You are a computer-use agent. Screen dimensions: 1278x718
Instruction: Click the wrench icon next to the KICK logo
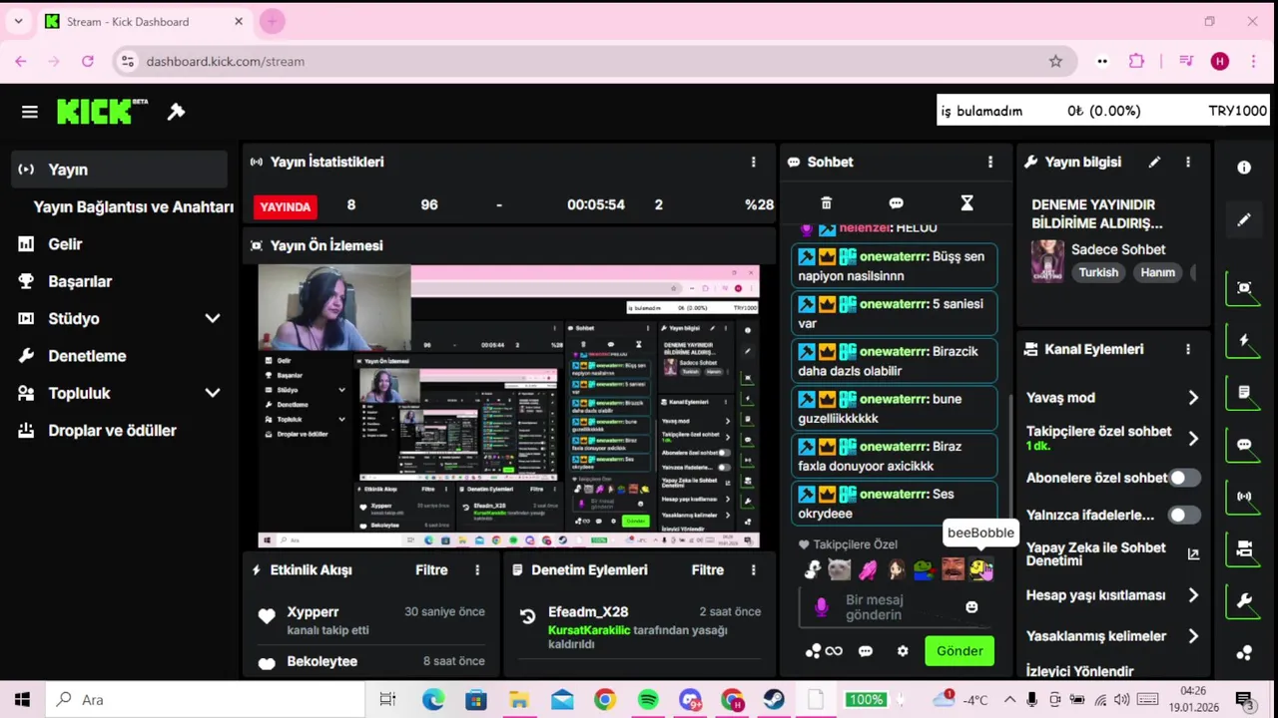pos(176,112)
